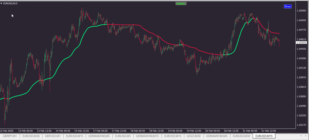Select the active EURUSD,M15 tab at far right
Viewport: 309px width, 140px height.
[x=264, y=136]
